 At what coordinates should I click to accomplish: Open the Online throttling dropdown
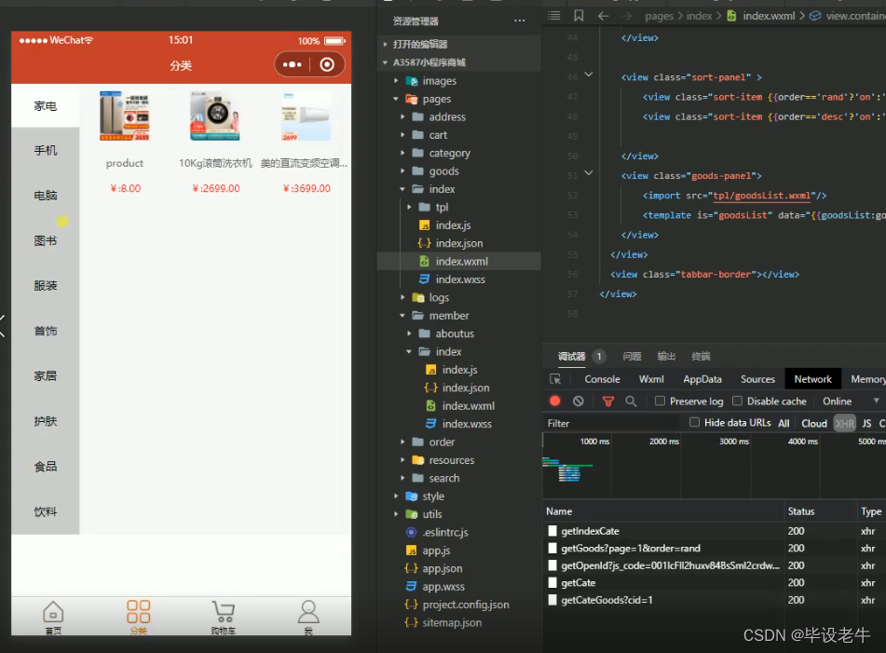tap(851, 401)
